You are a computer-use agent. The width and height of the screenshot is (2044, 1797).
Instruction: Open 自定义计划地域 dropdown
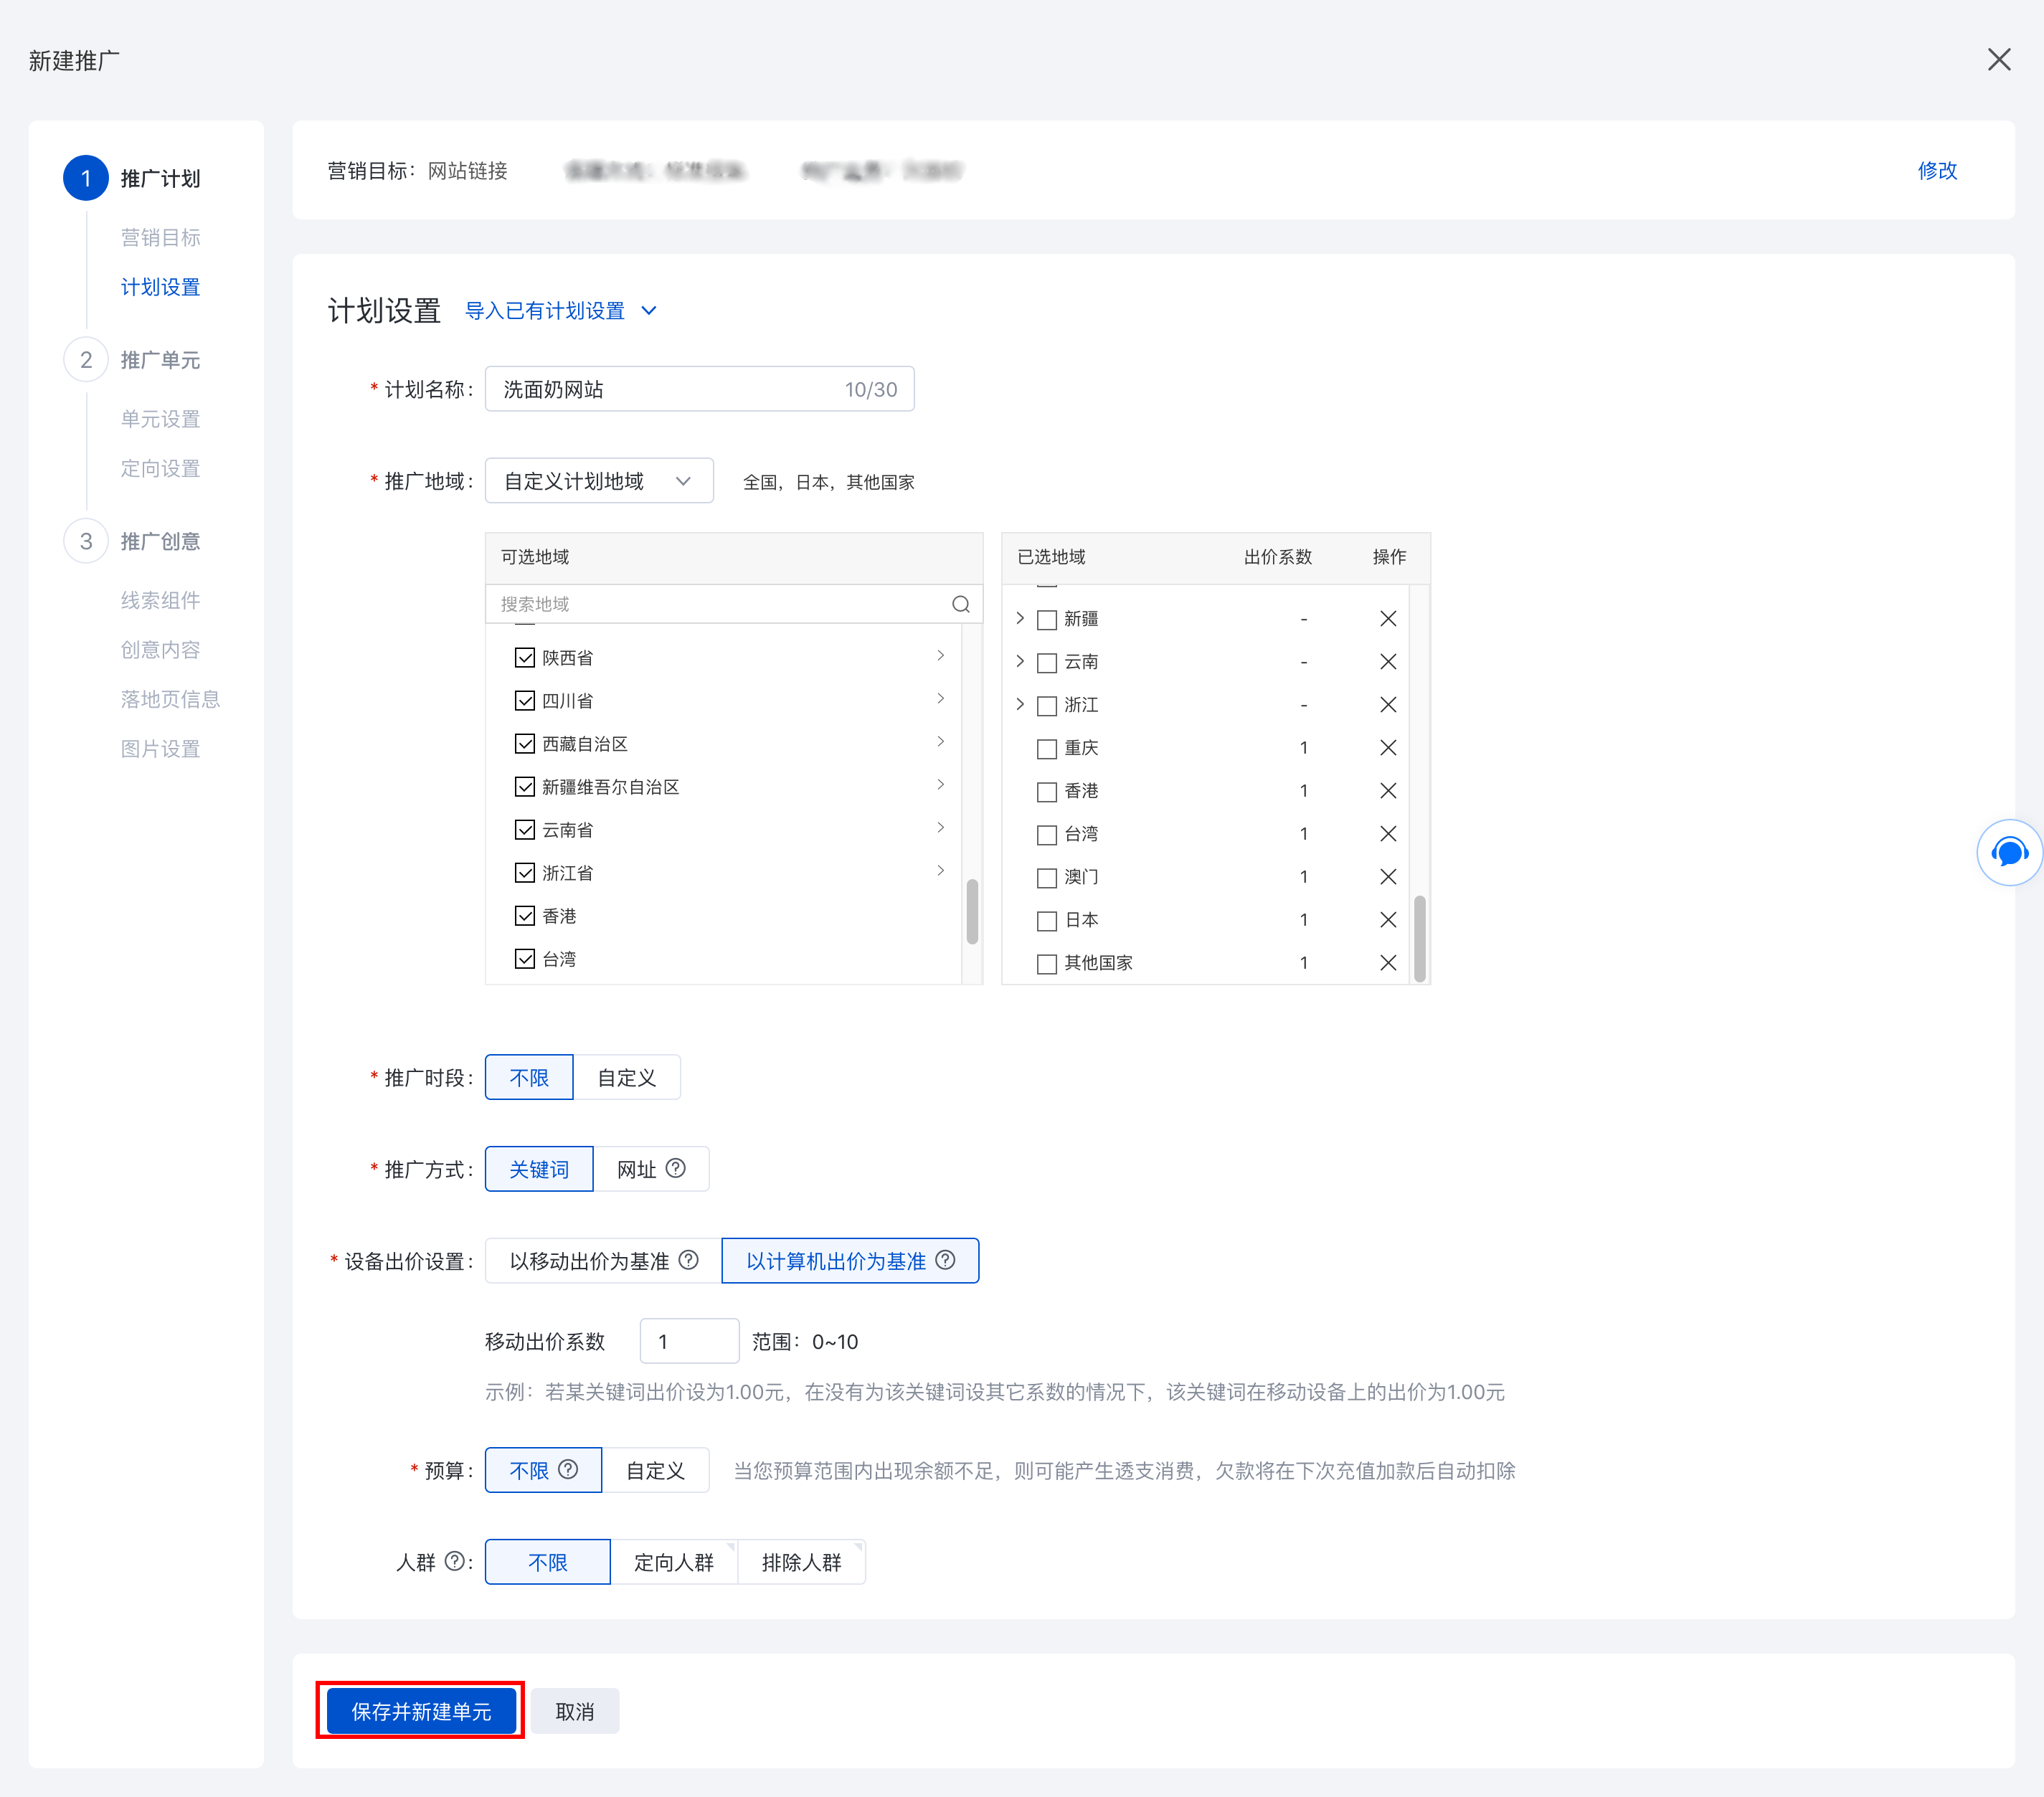(x=599, y=481)
